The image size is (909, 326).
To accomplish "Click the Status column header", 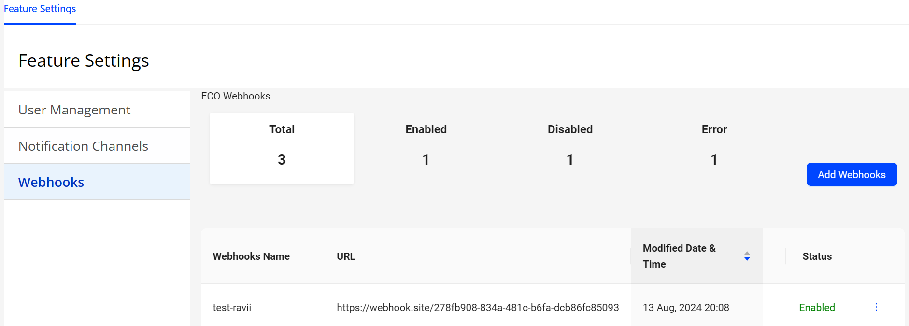I will pos(817,256).
